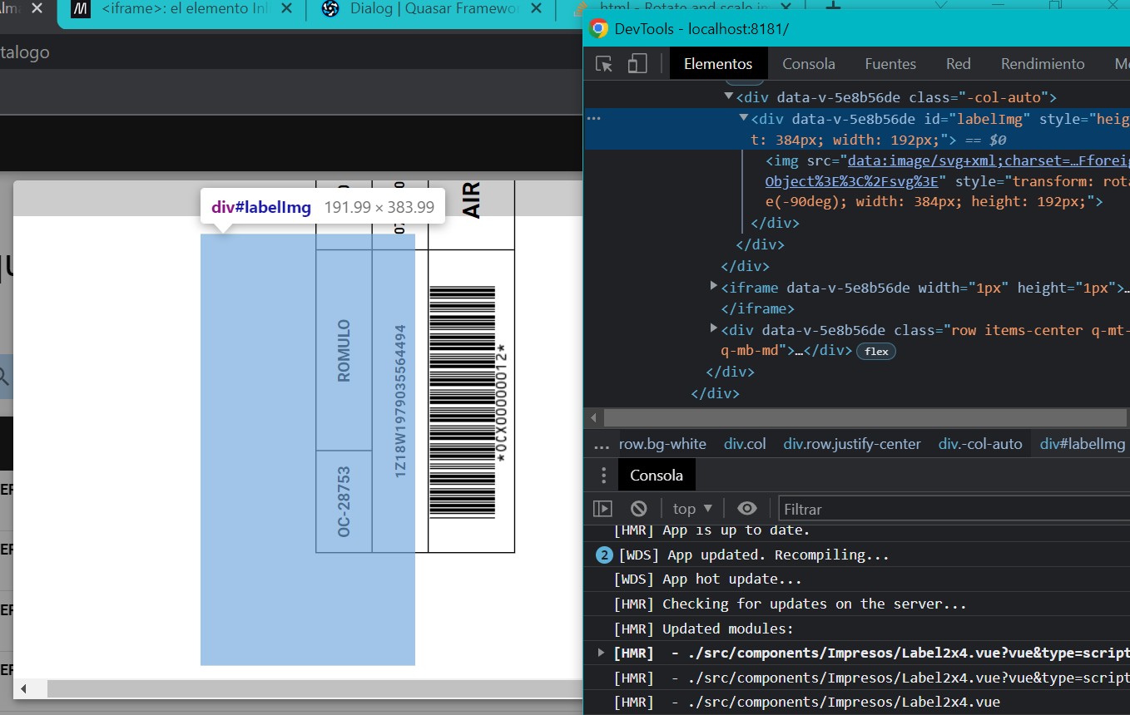Toggle the device toolbar icon in DevTools

click(x=637, y=64)
